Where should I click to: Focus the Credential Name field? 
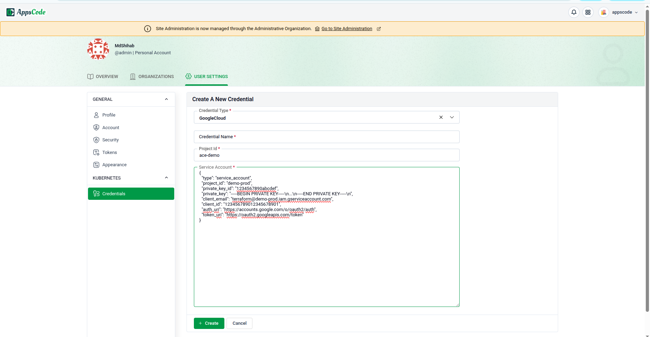327,137
